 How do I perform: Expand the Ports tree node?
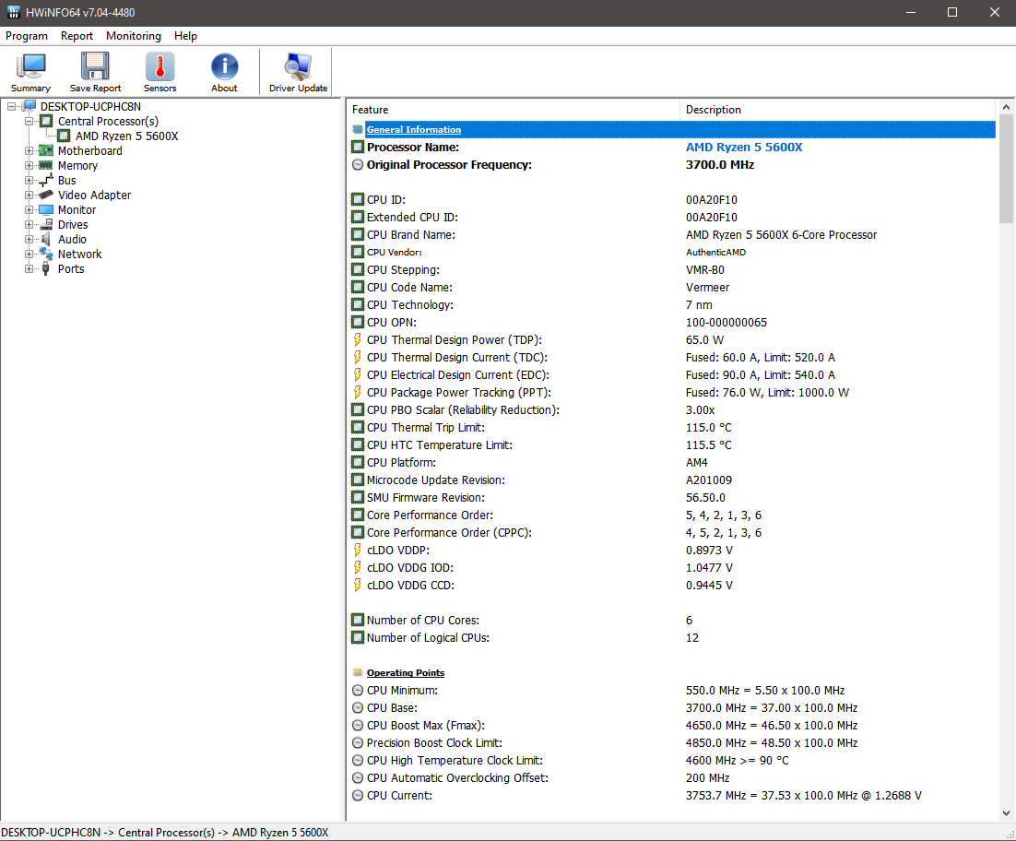[29, 269]
